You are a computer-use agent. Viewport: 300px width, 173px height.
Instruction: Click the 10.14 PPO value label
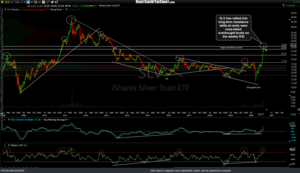(293, 126)
